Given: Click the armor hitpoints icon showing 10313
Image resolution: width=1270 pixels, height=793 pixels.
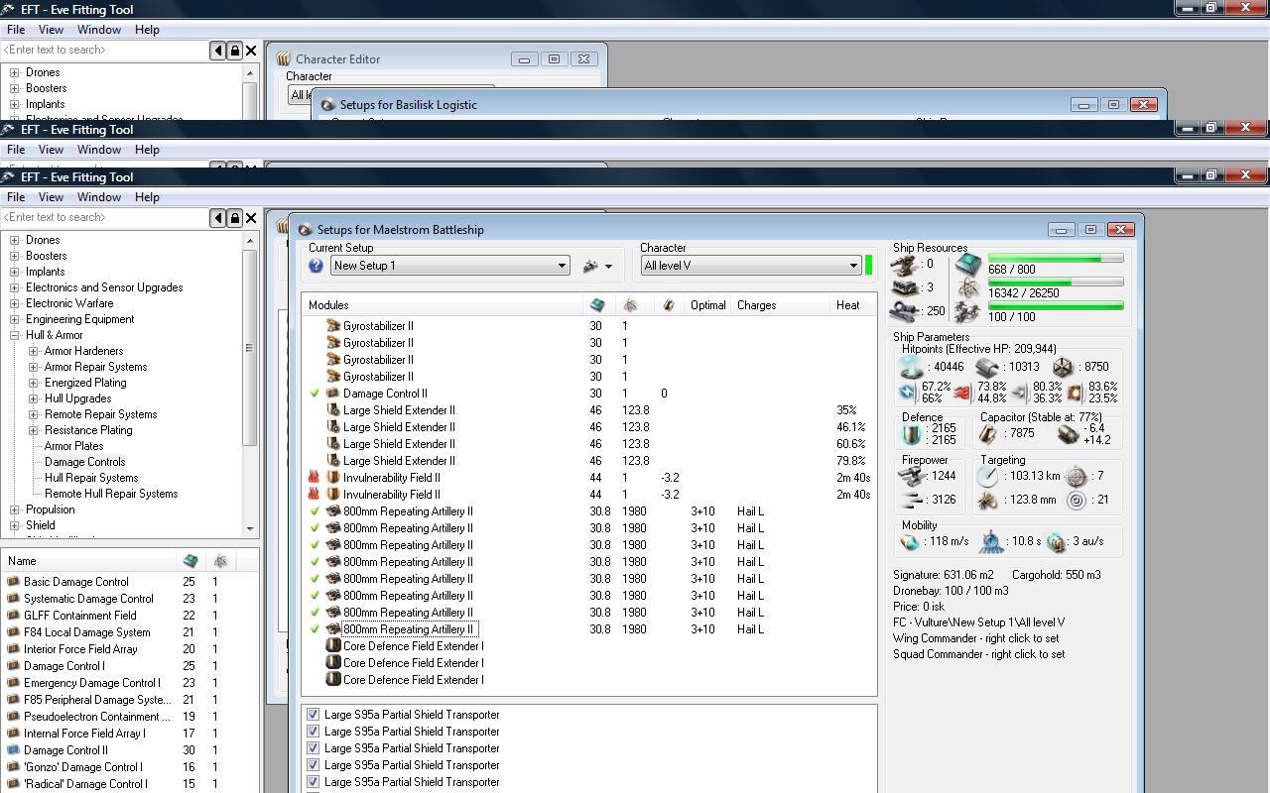Looking at the screenshot, I should click(986, 368).
